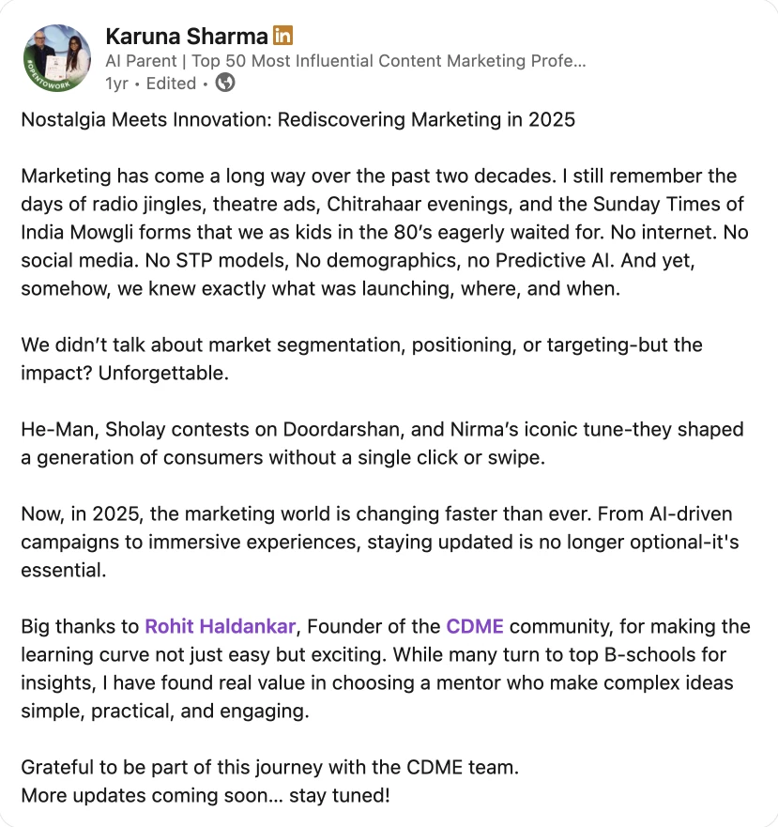The height and width of the screenshot is (827, 778).
Task: Click the line simple, practical, and engaging
Action: click(x=165, y=711)
